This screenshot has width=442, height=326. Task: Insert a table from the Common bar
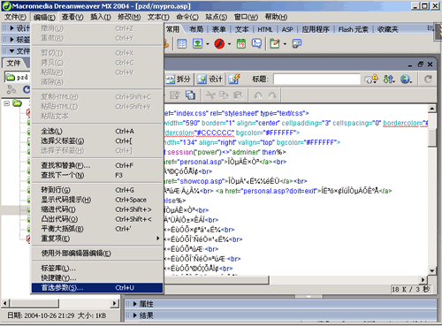(x=181, y=44)
